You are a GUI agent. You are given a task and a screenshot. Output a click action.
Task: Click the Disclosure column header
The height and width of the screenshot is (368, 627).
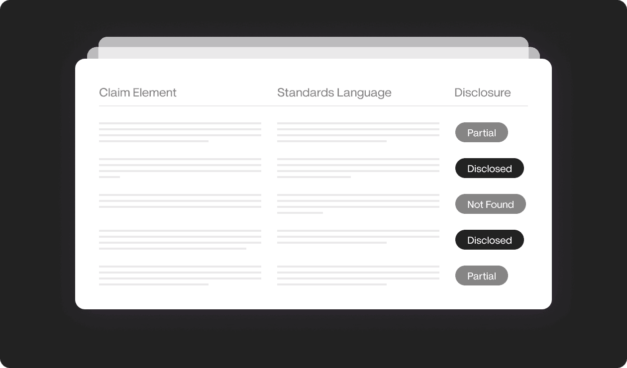[x=483, y=92]
